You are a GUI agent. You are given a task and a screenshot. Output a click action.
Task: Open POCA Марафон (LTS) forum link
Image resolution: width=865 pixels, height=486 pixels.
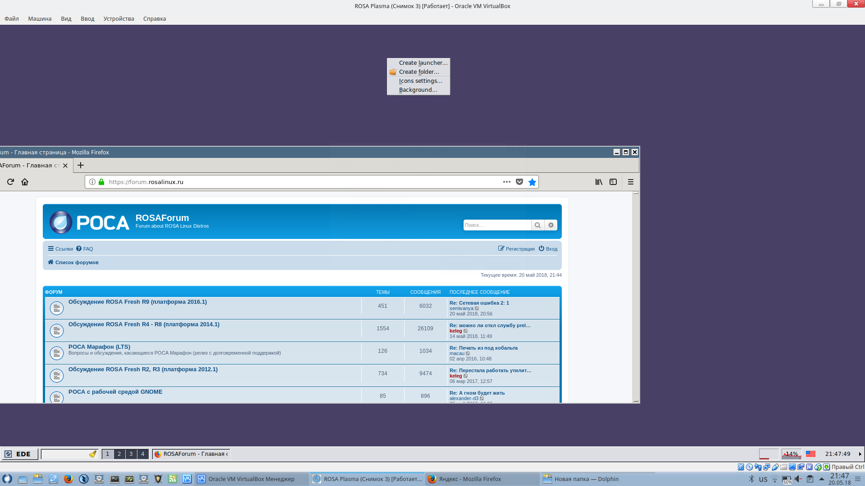[99, 347]
